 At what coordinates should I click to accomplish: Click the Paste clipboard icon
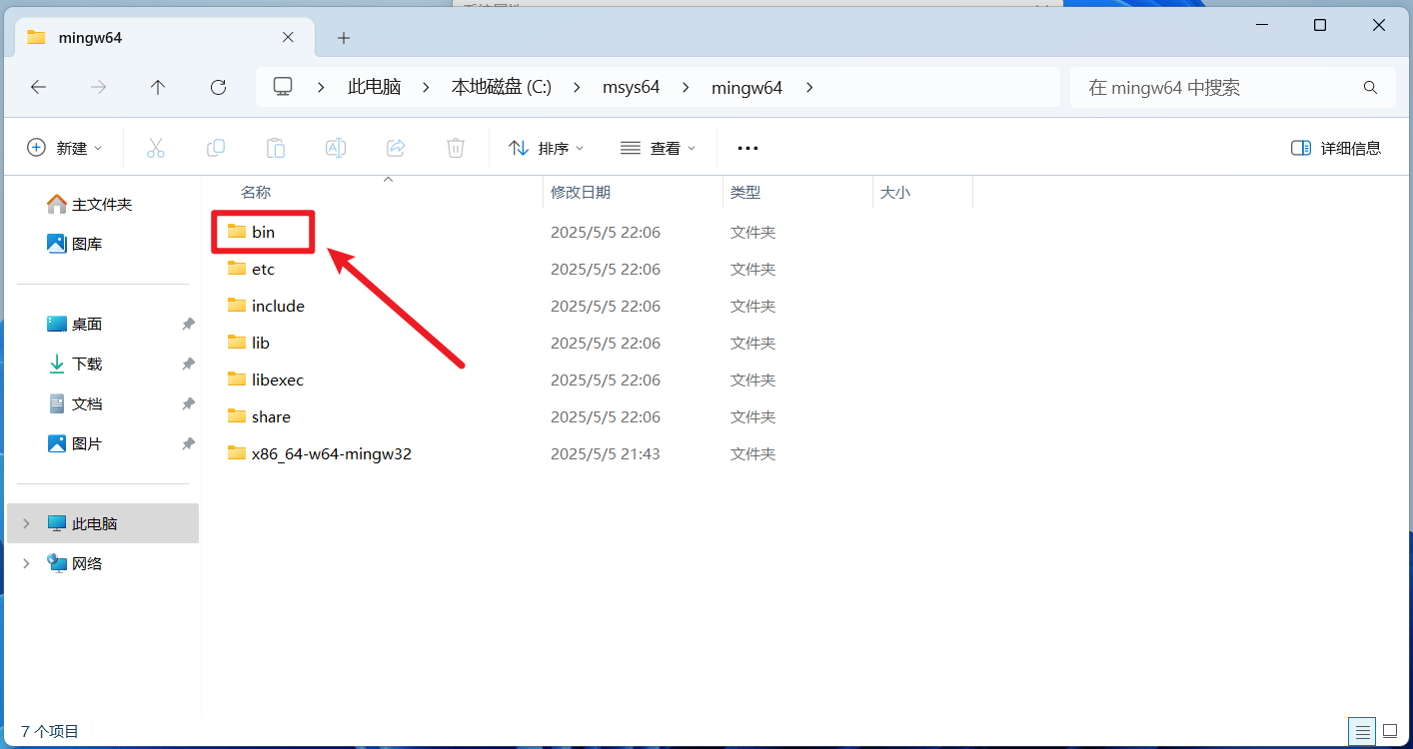pyautogui.click(x=276, y=148)
